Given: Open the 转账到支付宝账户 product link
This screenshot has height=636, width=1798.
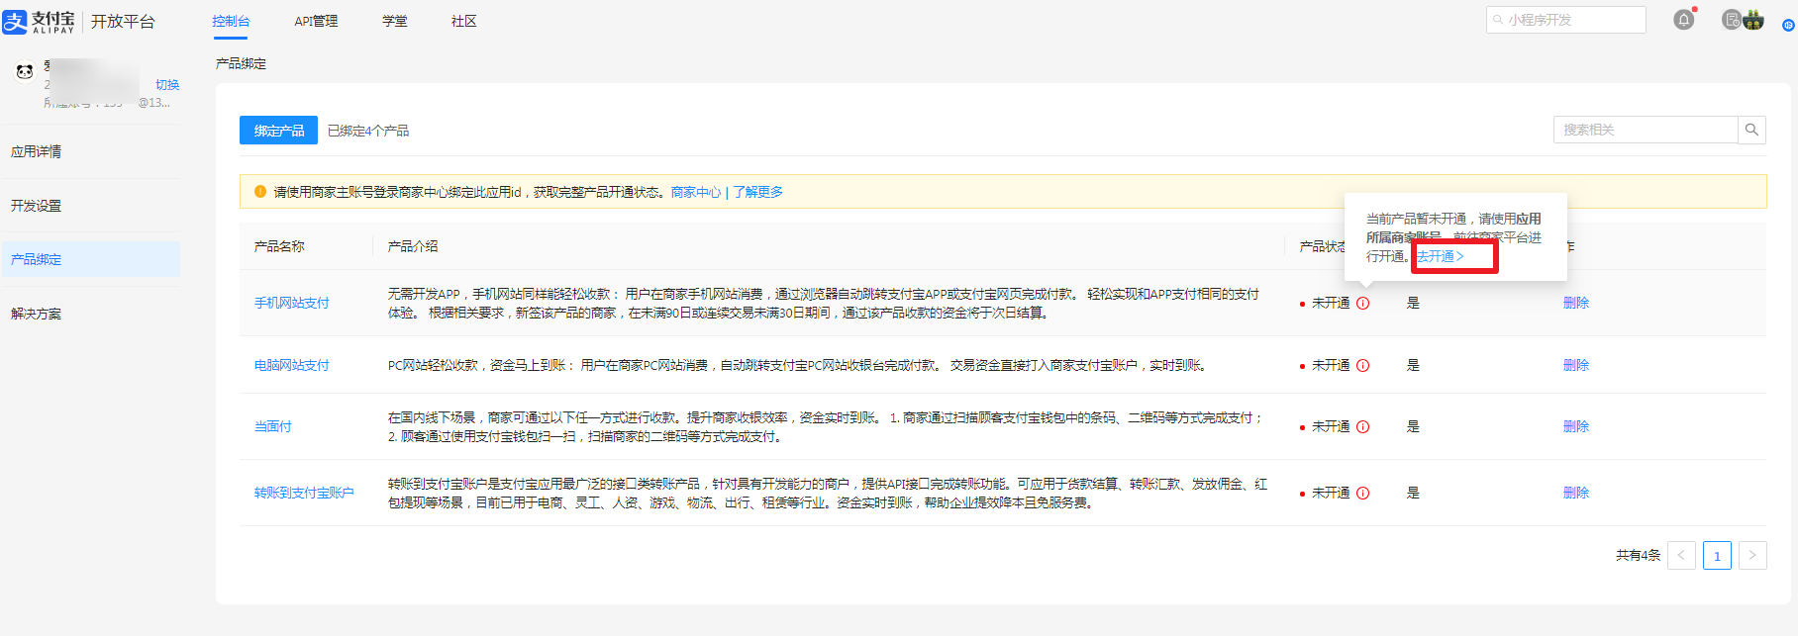Looking at the screenshot, I should pos(304,493).
